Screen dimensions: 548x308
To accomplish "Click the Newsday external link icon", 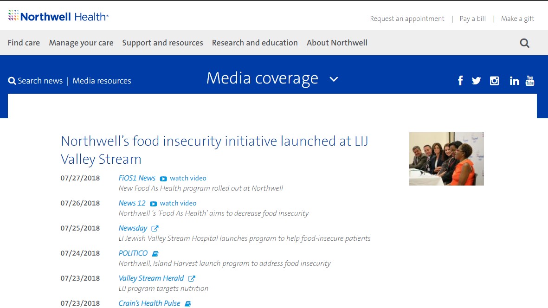I will (155, 228).
